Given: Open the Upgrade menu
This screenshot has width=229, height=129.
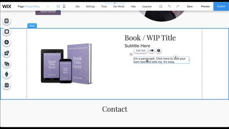Looking at the screenshot, I should tap(147, 6).
